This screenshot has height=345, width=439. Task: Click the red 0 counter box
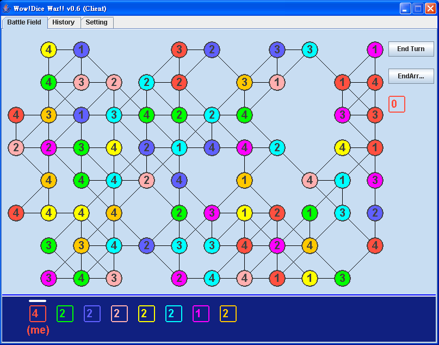tap(397, 104)
